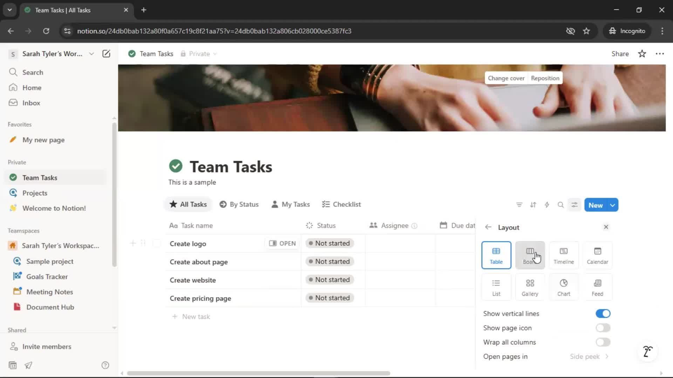
Task: Go back with arrow in Layout panel
Action: tap(488, 227)
